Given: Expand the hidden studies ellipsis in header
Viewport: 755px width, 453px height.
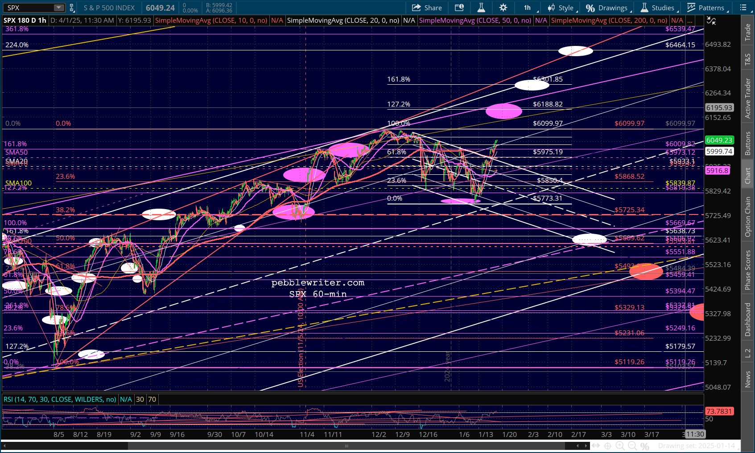Looking at the screenshot, I should point(690,21).
